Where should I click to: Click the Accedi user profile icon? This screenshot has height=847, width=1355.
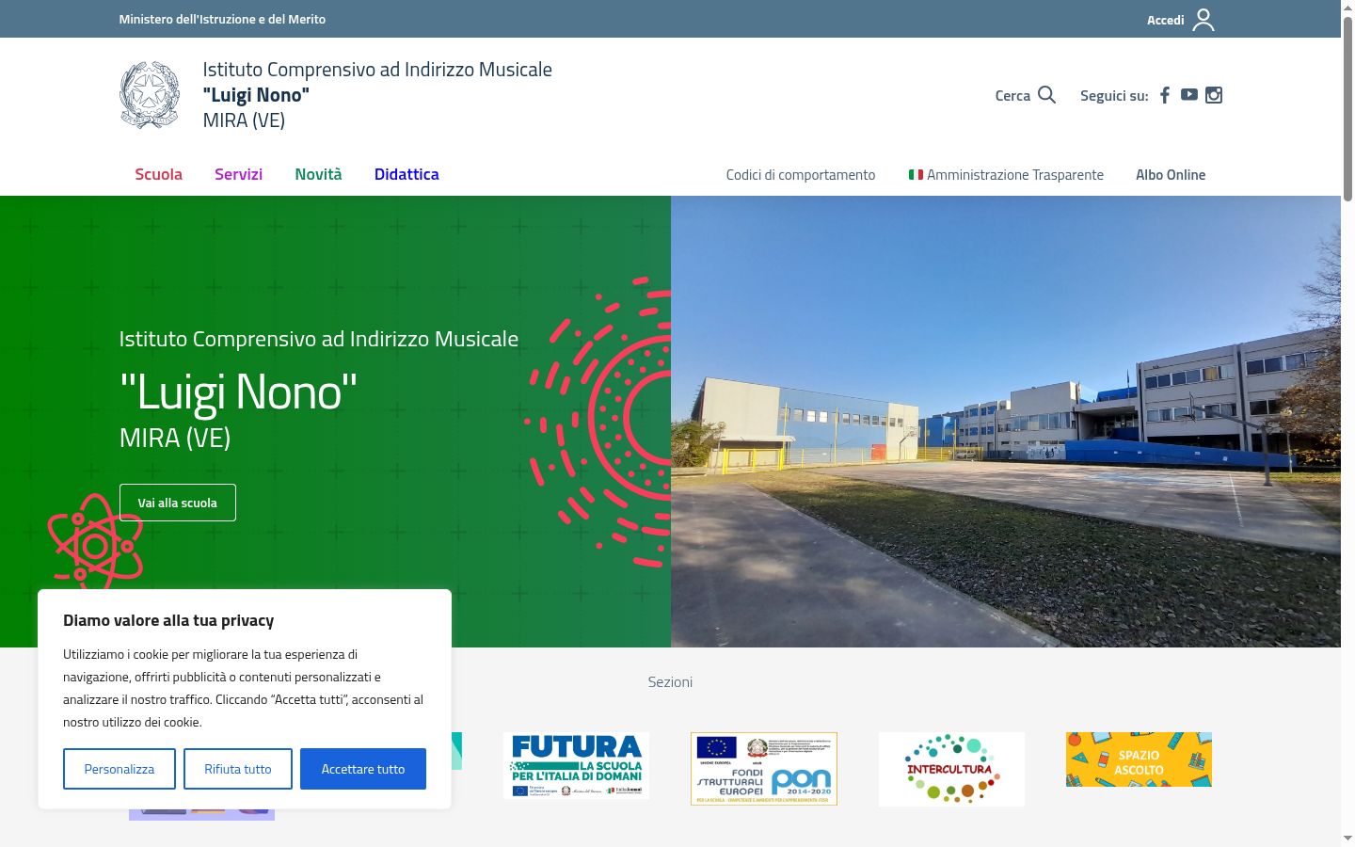pyautogui.click(x=1204, y=20)
